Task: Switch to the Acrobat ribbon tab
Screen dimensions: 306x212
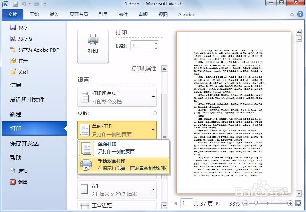Action: coord(187,15)
